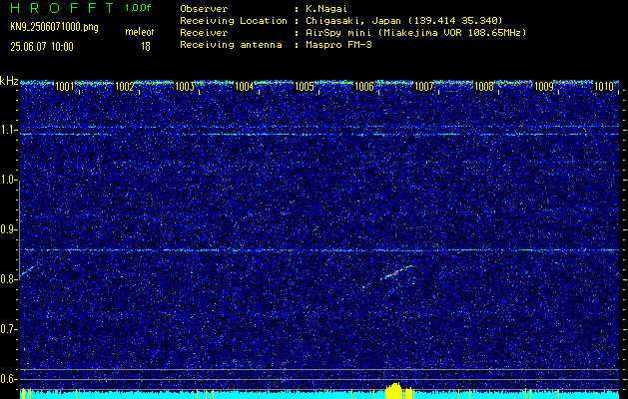The image size is (628, 399).
Task: Click the Receiving Location label
Action: (x=234, y=20)
